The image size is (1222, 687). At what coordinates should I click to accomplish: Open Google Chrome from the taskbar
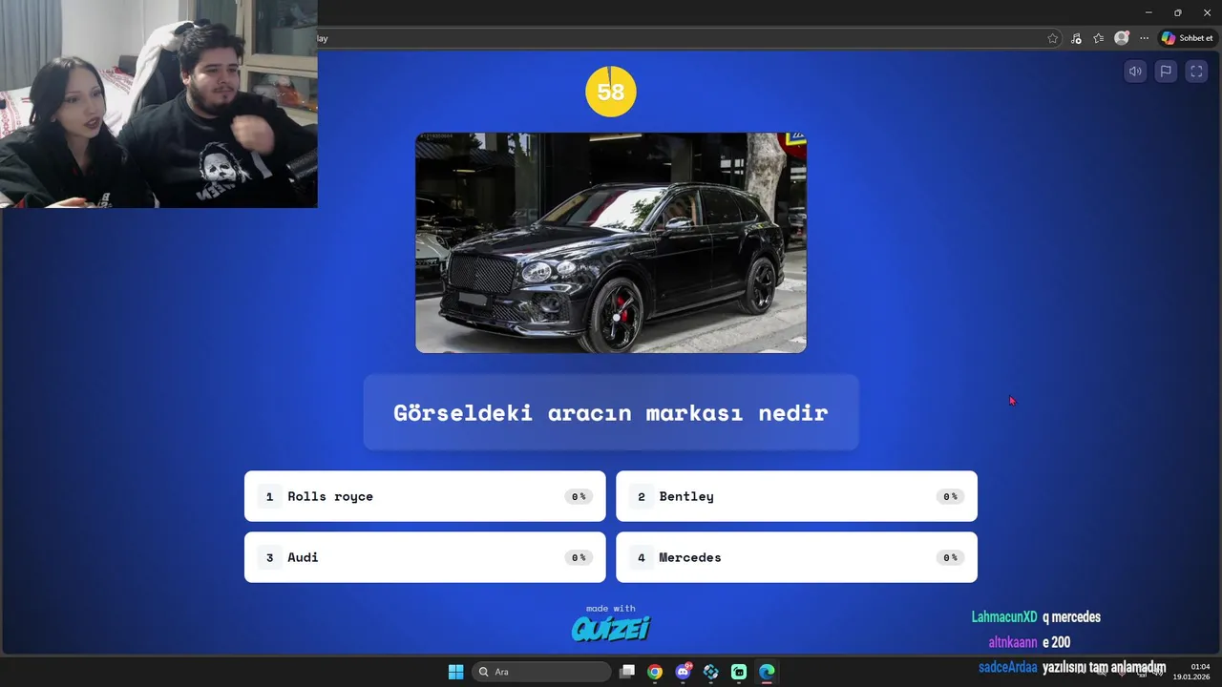655,672
